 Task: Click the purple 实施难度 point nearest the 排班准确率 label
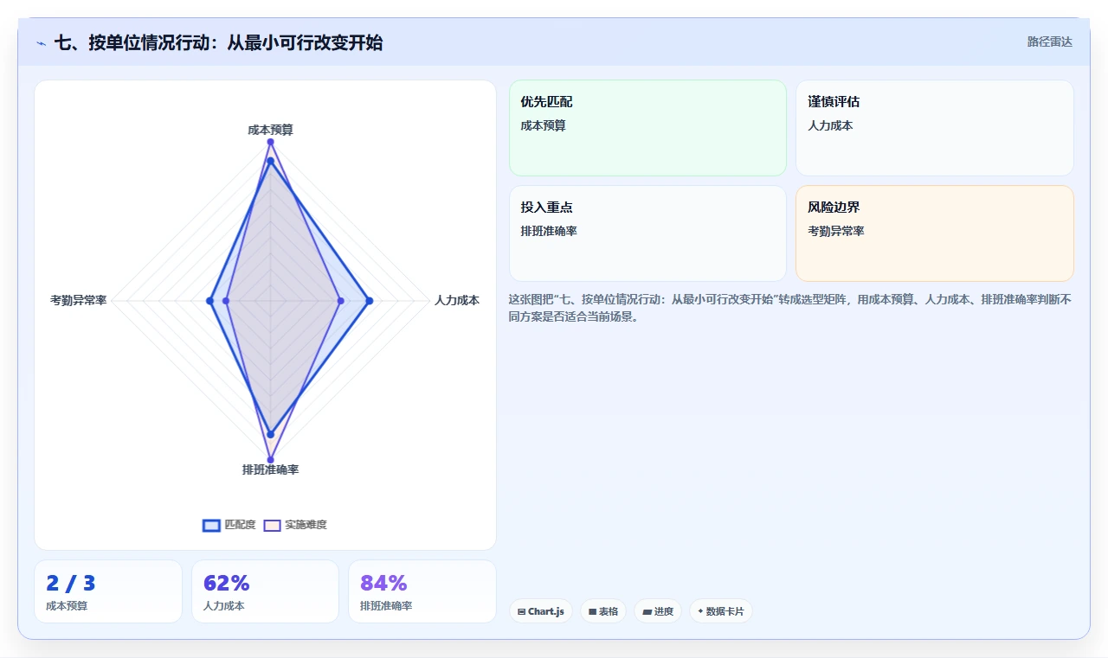point(270,460)
